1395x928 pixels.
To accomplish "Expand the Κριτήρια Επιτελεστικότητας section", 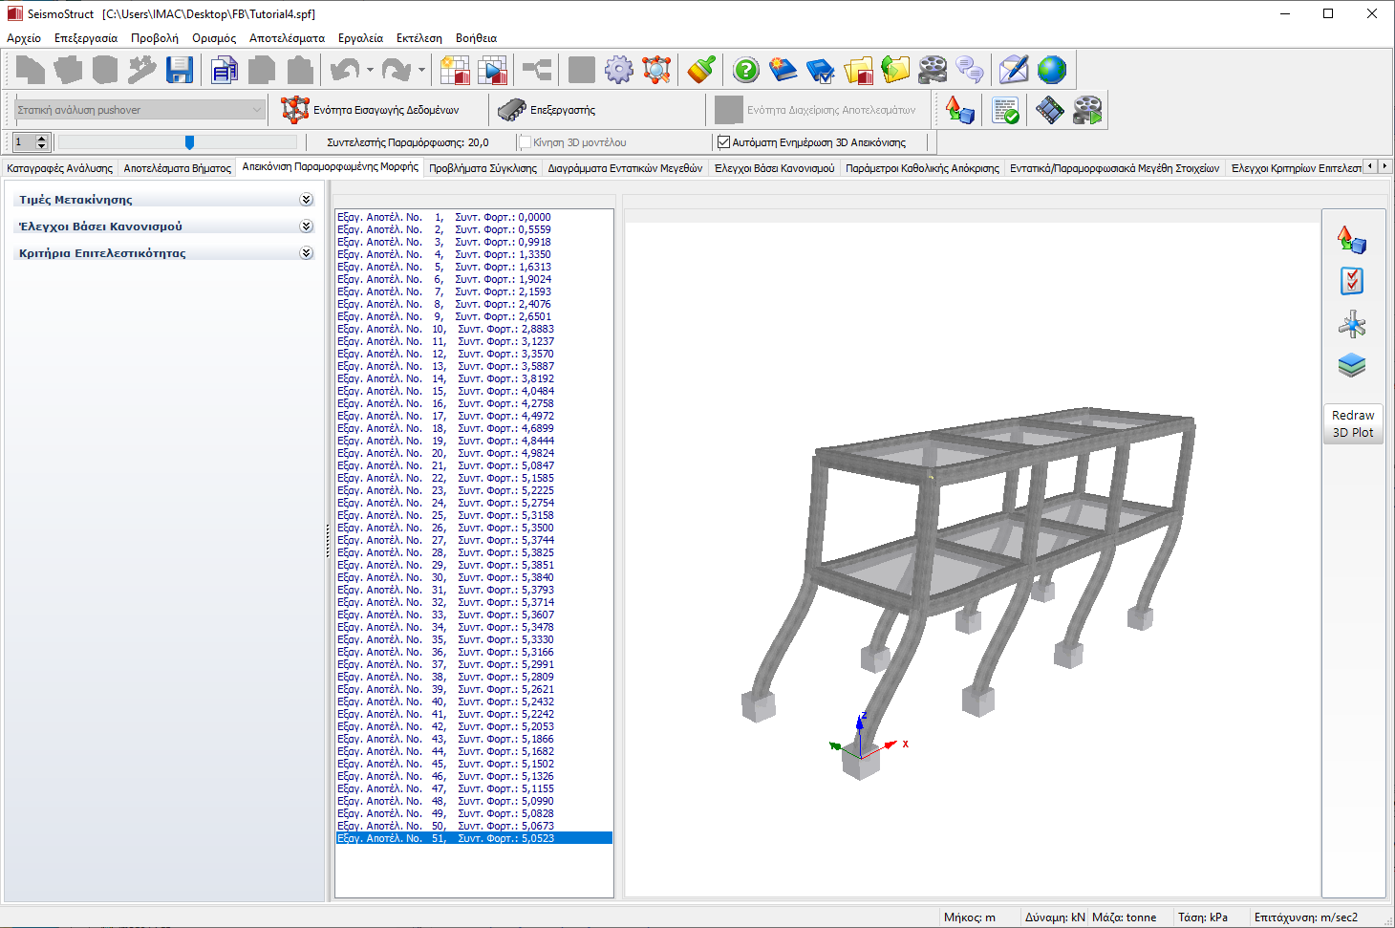I will 306,253.
